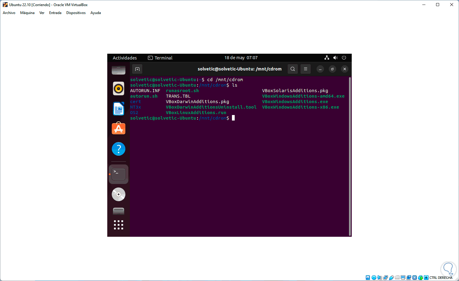Image resolution: width=459 pixels, height=281 pixels.
Task: Click the OS2 directory name
Action: [x=134, y=113]
